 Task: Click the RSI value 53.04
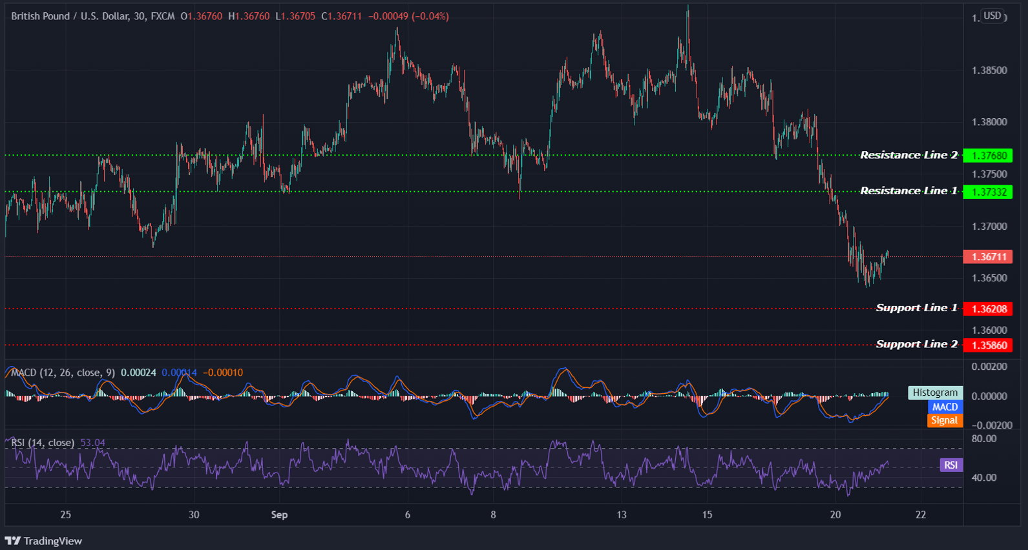pyautogui.click(x=92, y=443)
